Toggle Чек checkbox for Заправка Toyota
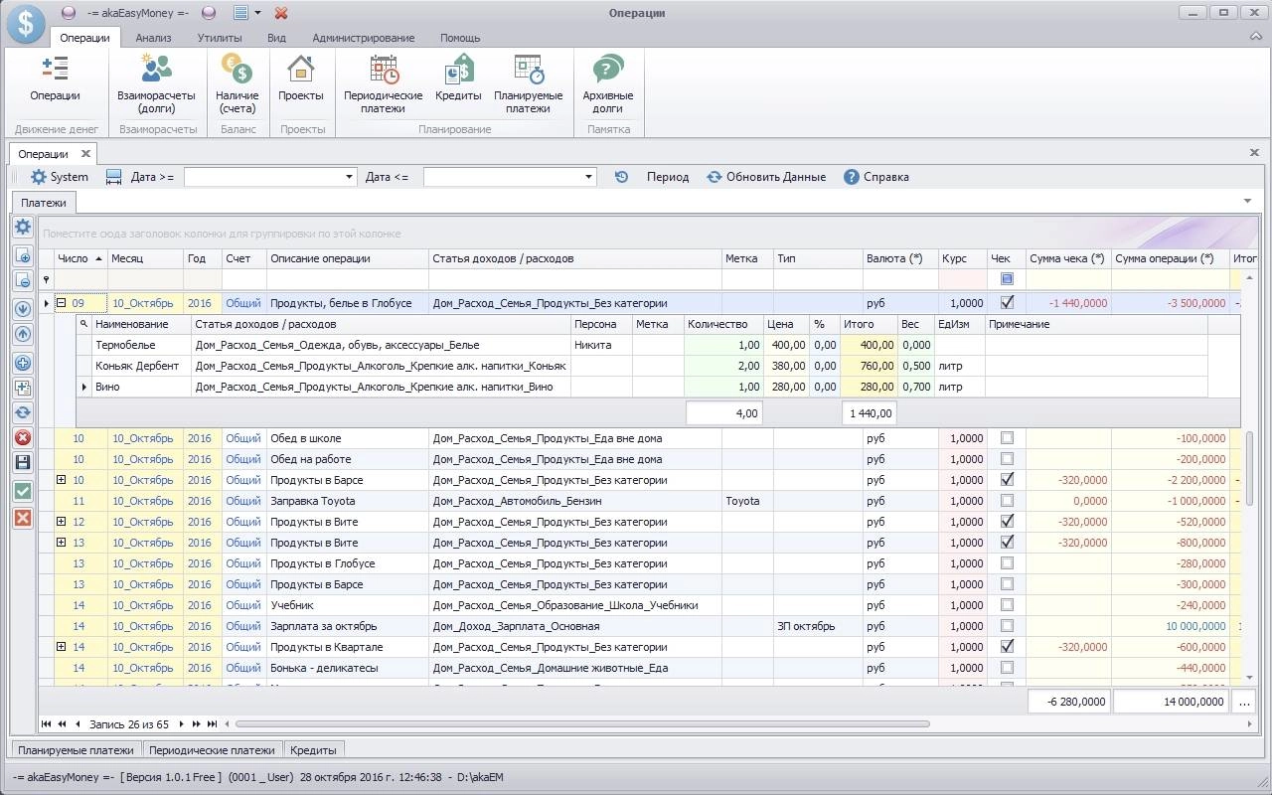Image resolution: width=1272 pixels, height=795 pixels. (x=1007, y=501)
